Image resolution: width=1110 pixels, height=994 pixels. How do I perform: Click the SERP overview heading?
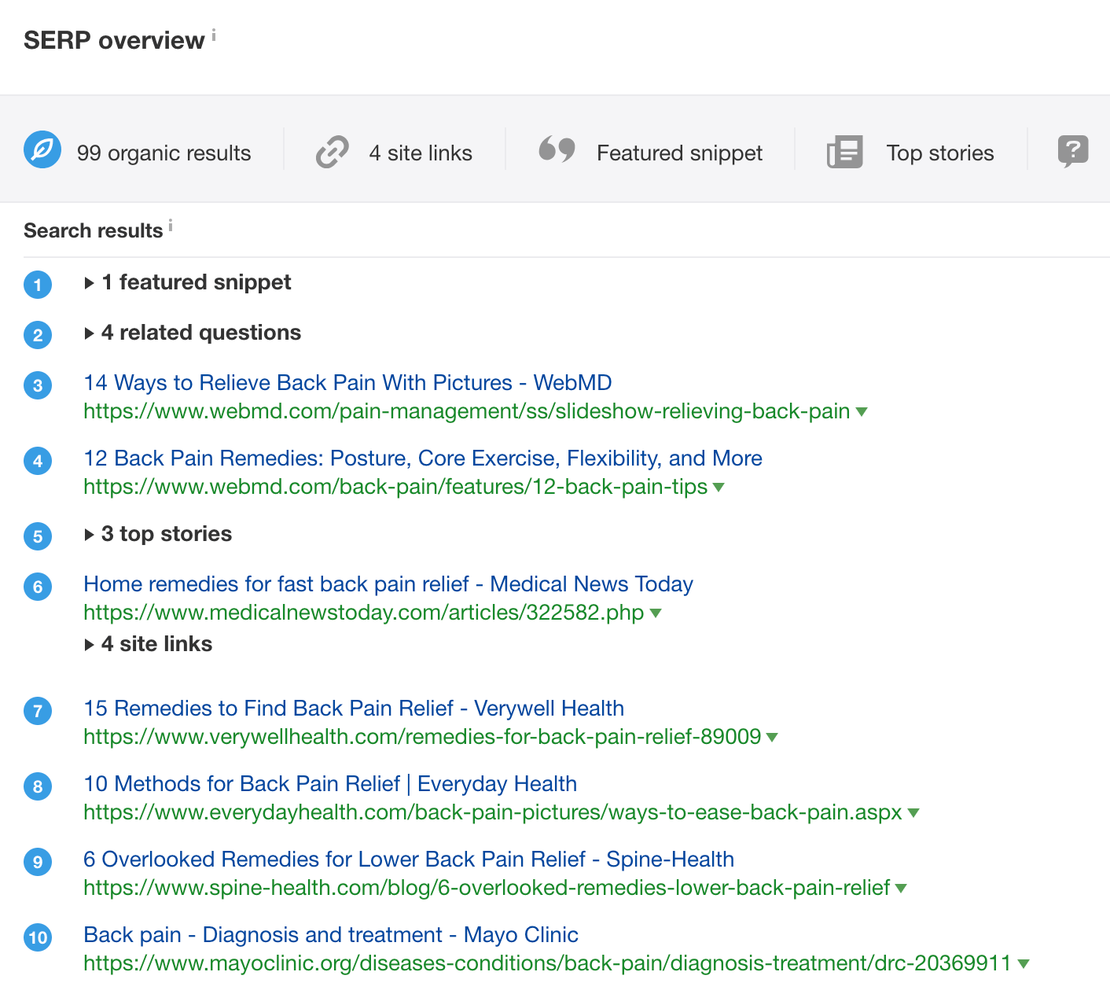click(114, 40)
